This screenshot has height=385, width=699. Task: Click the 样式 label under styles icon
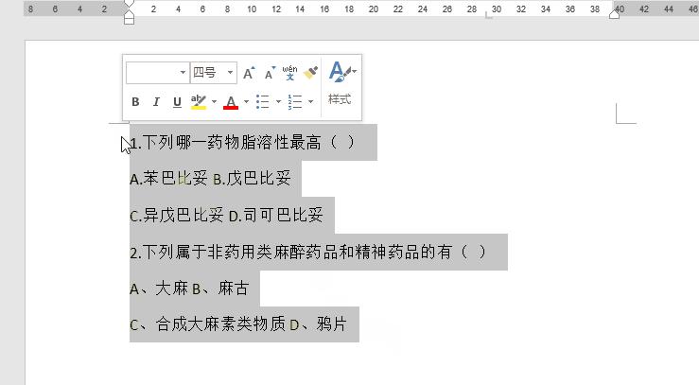click(340, 99)
